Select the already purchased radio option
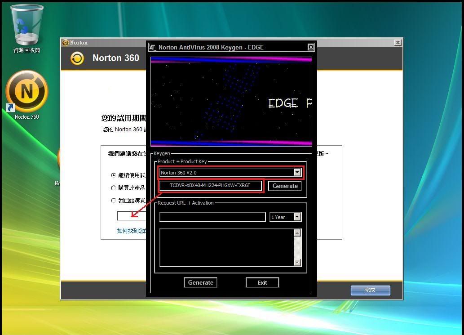464x335 pixels. coord(113,201)
